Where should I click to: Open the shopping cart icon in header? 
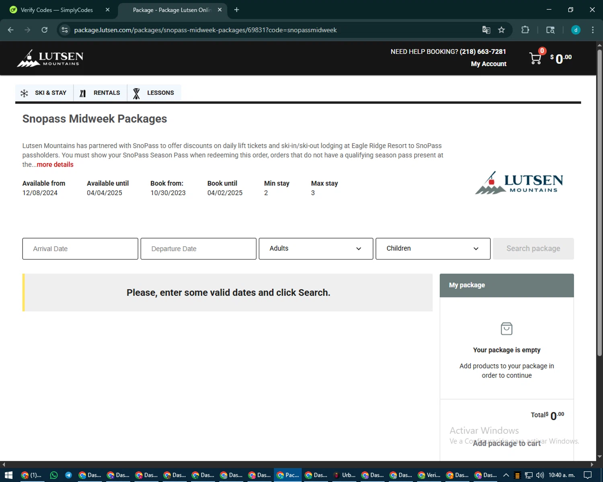(535, 59)
